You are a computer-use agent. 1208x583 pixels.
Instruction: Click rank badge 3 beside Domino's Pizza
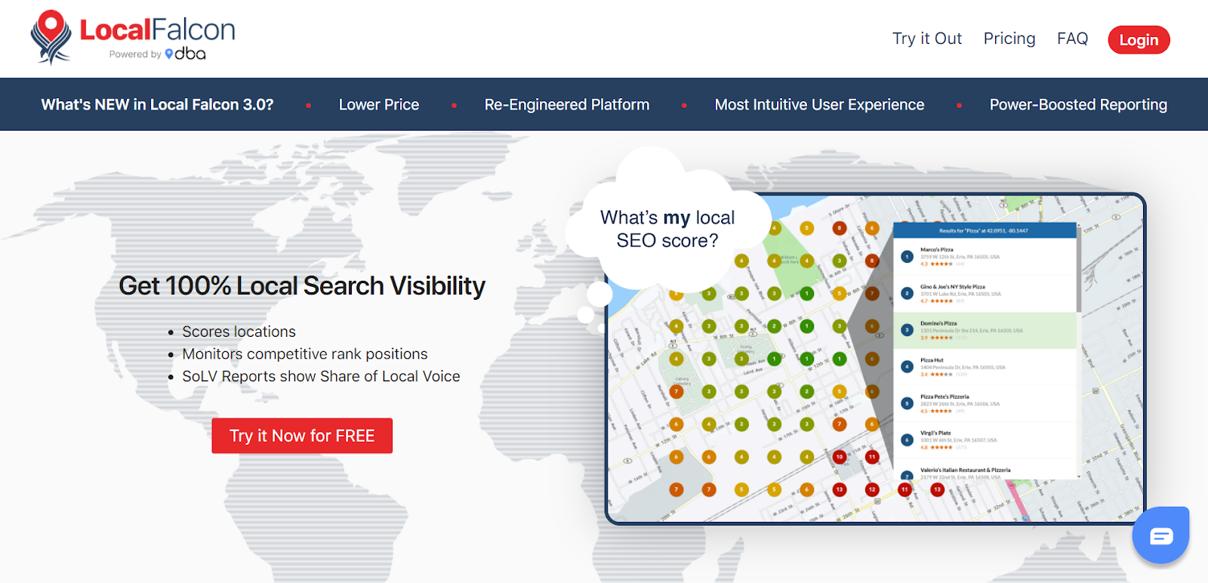pyautogui.click(x=908, y=330)
